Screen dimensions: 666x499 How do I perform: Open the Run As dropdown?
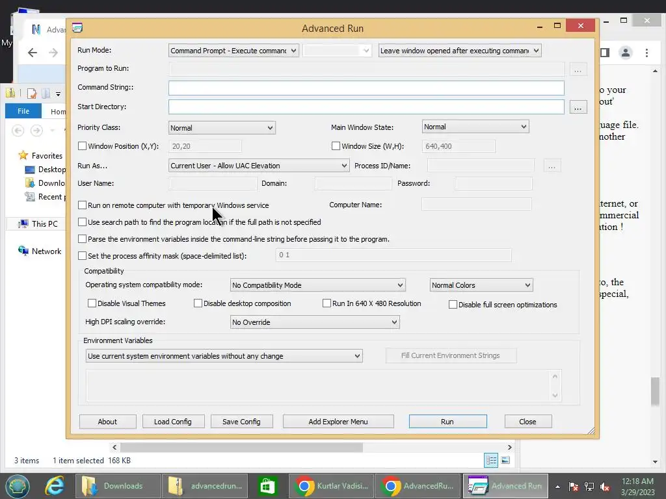(259, 166)
